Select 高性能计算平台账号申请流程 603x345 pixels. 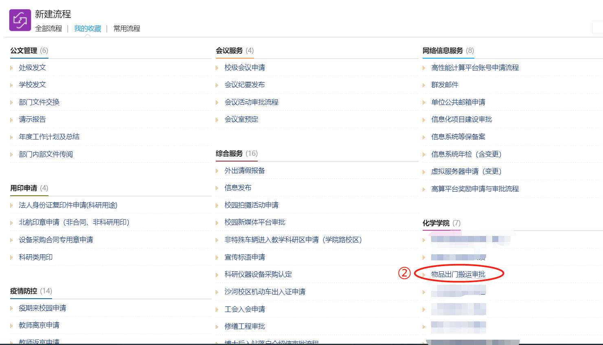(x=475, y=68)
